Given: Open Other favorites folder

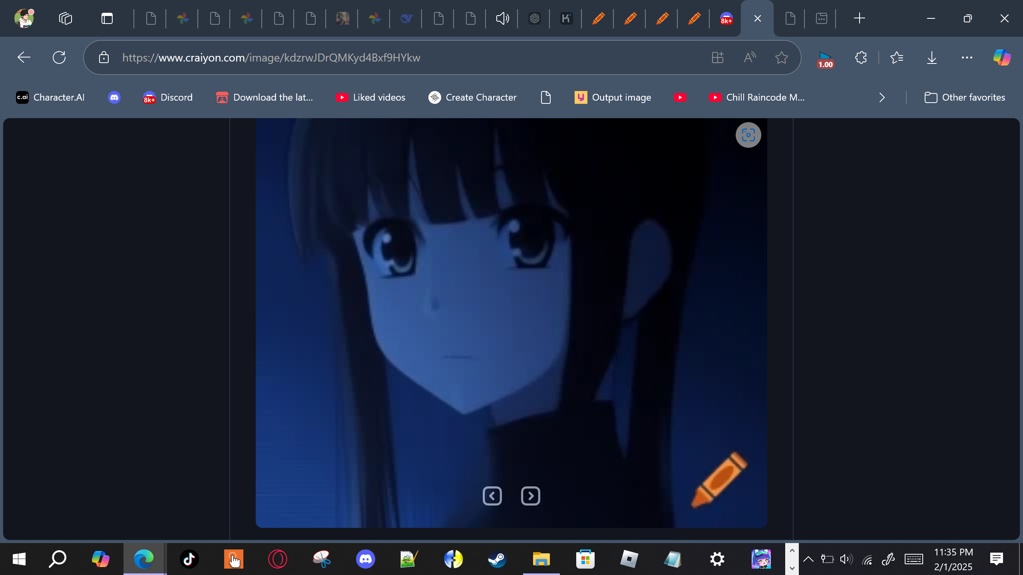Looking at the screenshot, I should 965,97.
